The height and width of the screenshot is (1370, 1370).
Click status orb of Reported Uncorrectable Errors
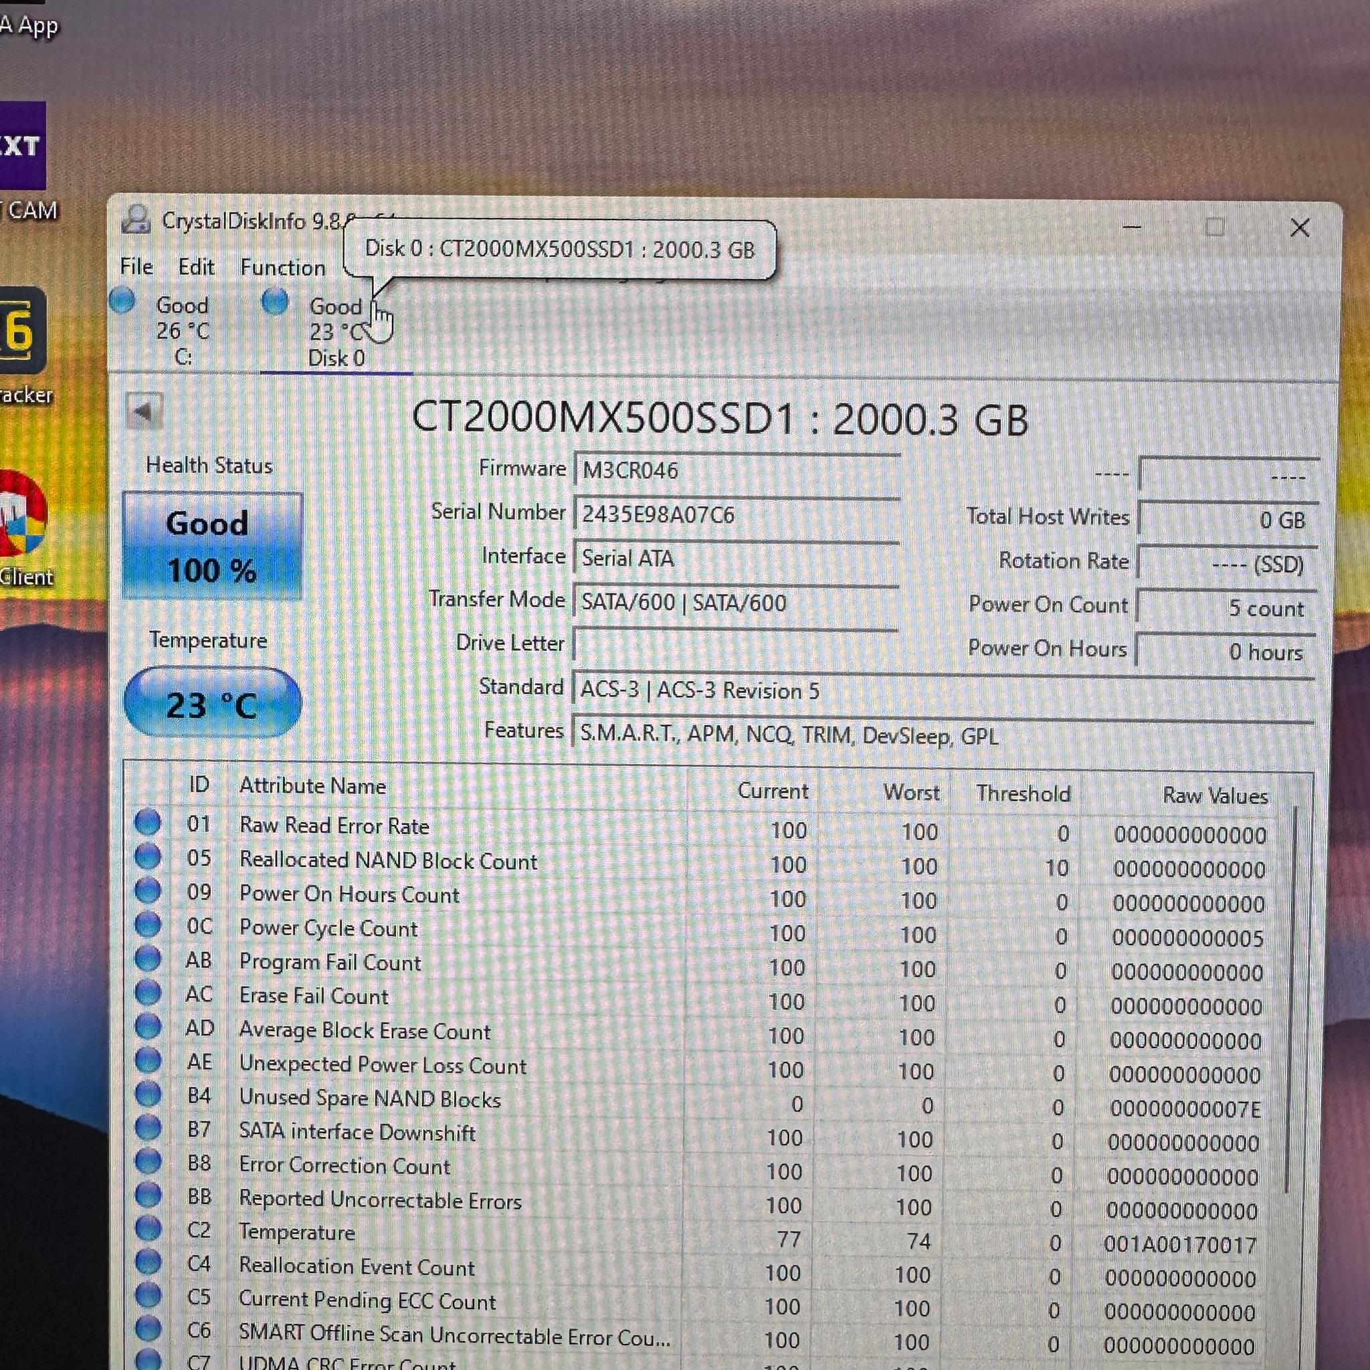147,1195
